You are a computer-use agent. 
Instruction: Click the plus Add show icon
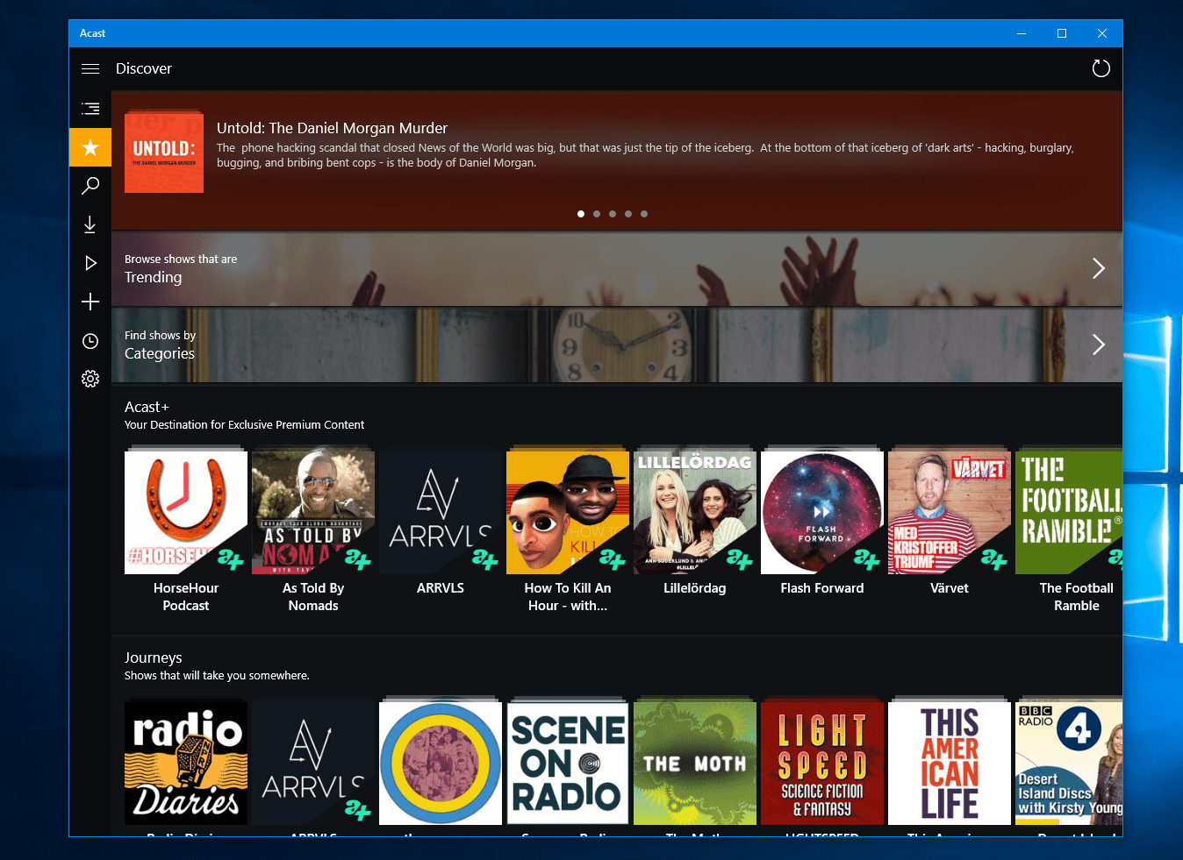(x=90, y=302)
